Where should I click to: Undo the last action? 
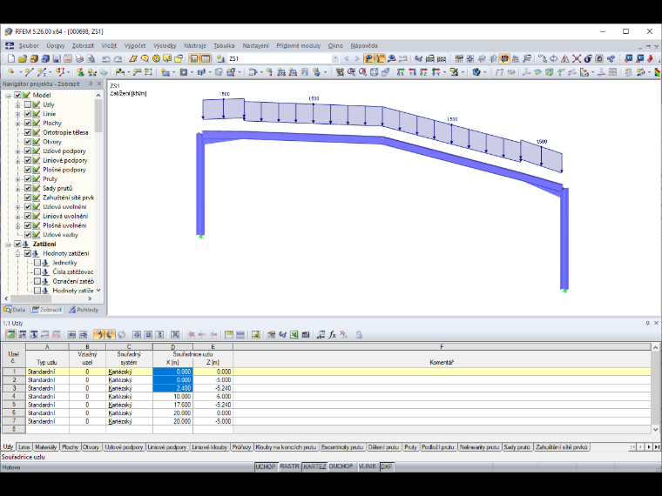tap(106, 59)
